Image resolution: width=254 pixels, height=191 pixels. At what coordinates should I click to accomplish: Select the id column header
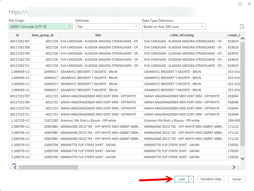click(20, 35)
